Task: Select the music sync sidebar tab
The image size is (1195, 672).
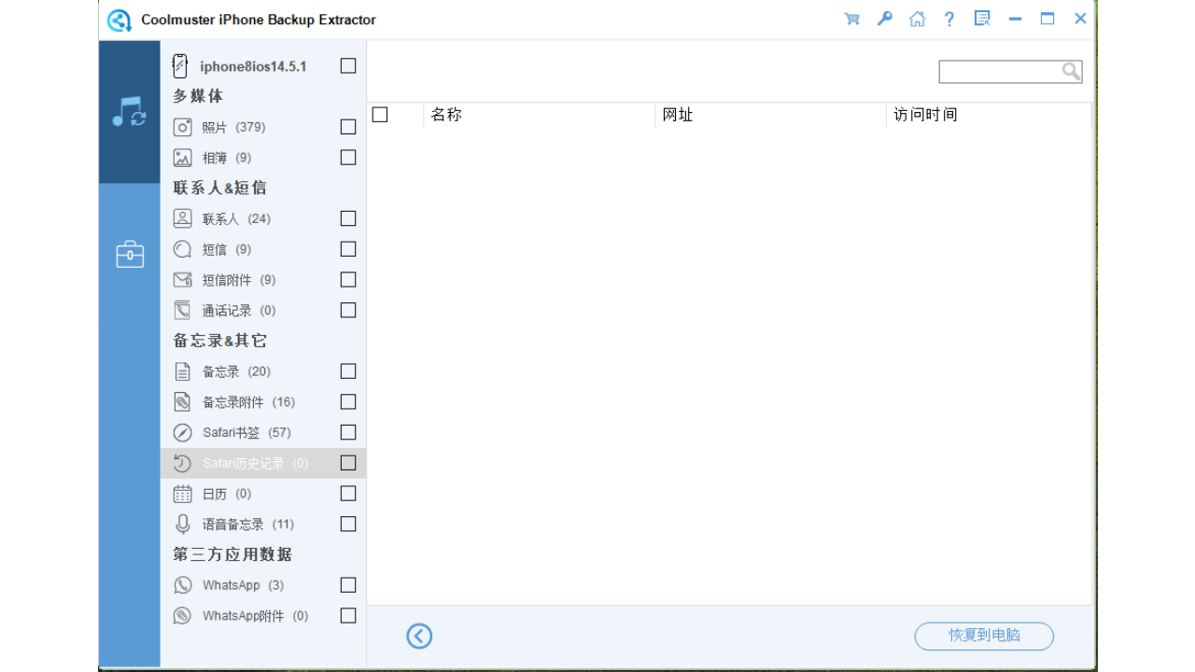Action: coord(129,112)
